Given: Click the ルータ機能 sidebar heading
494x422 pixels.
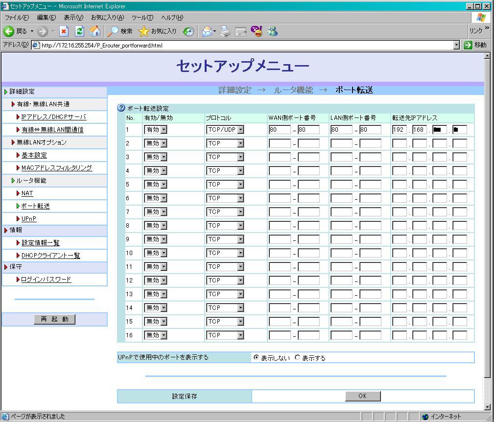Looking at the screenshot, I should 31,181.
